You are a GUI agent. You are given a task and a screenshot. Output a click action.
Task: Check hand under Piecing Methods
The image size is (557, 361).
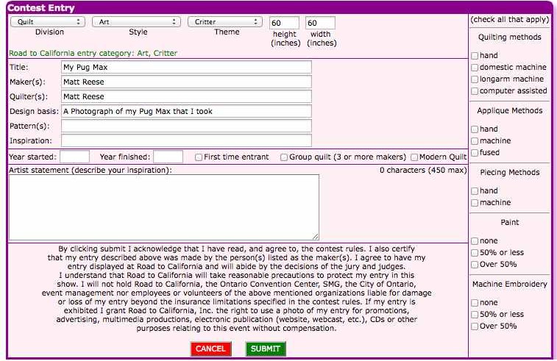coord(475,191)
